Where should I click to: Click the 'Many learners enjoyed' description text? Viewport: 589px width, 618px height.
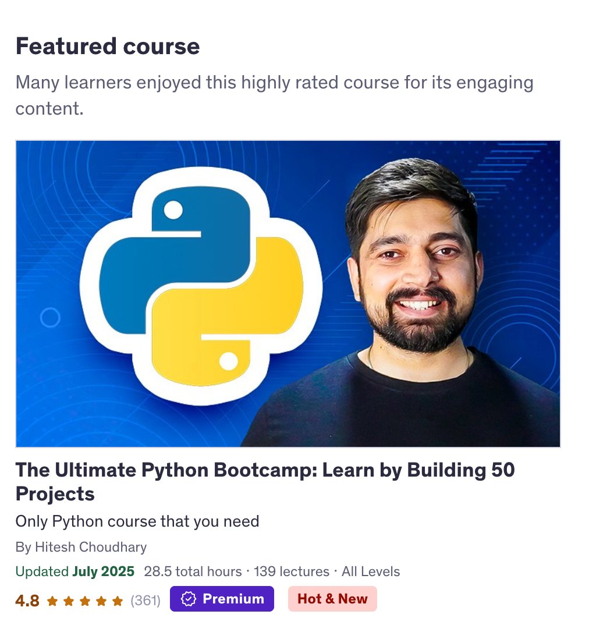point(274,95)
